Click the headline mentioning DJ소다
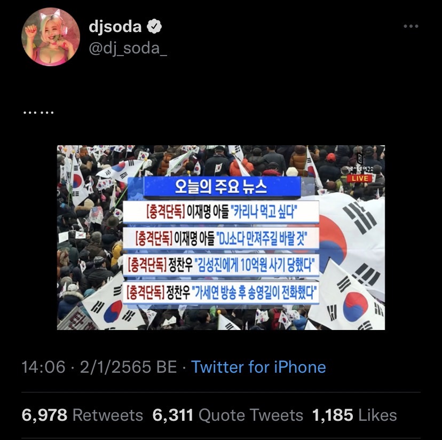442x440 pixels. click(221, 238)
